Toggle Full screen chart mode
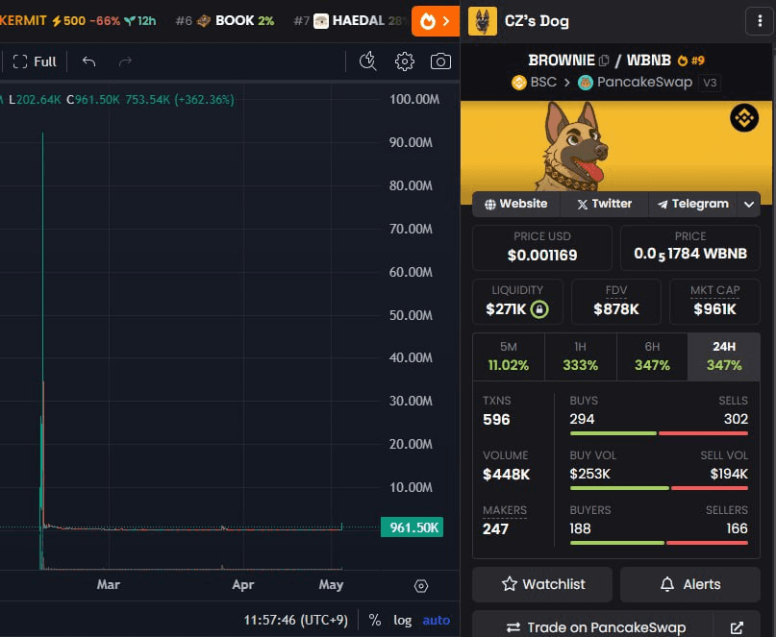 pyautogui.click(x=35, y=61)
